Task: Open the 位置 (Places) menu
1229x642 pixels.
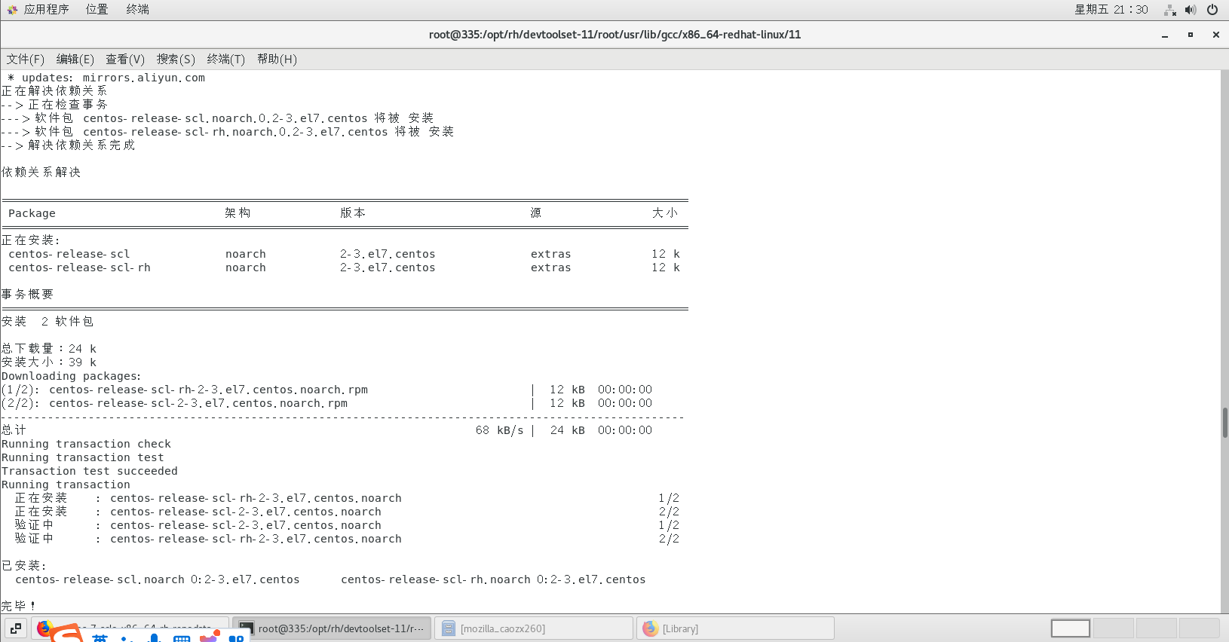Action: click(x=97, y=10)
